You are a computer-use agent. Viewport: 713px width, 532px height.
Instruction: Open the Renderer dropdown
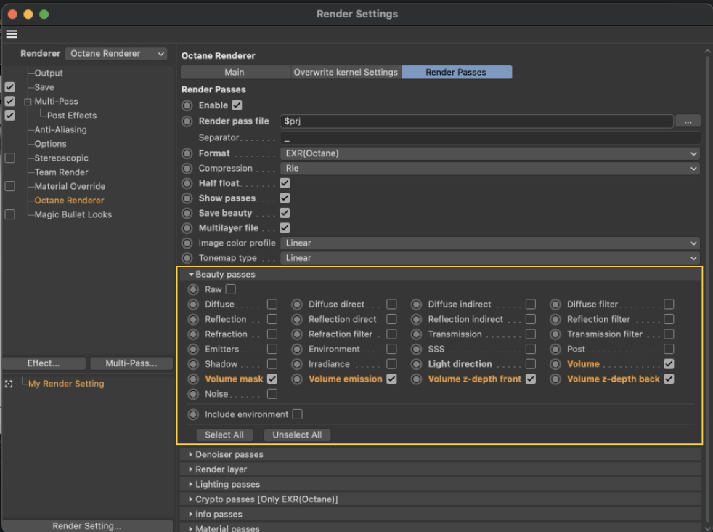(x=116, y=54)
